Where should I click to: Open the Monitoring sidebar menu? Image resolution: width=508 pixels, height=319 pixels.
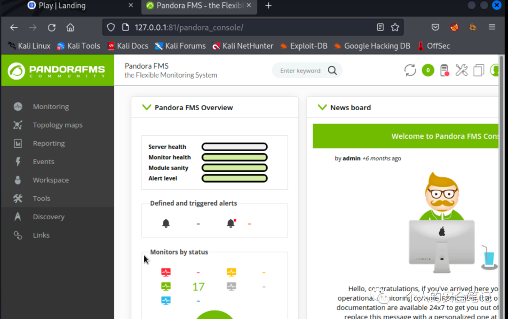pyautogui.click(x=57, y=106)
